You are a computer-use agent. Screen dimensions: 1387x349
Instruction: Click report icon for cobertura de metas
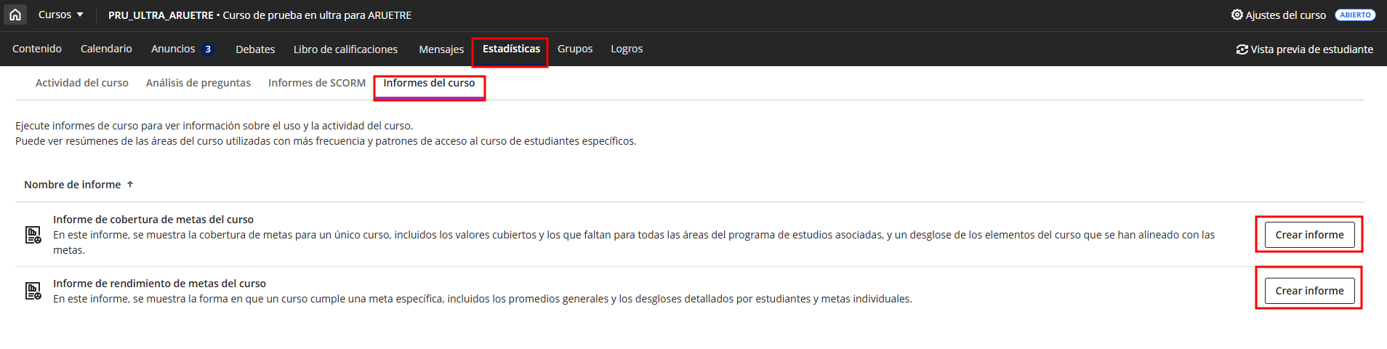pyautogui.click(x=33, y=235)
